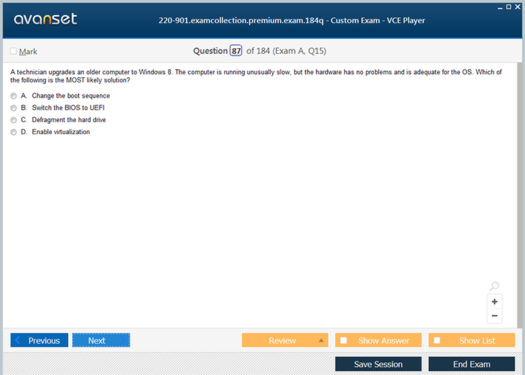
Task: Advance with the Next button
Action: click(x=100, y=340)
